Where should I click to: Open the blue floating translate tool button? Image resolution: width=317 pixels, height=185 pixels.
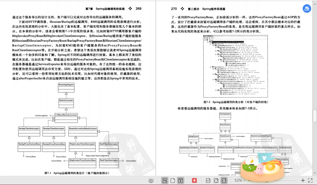307,9
